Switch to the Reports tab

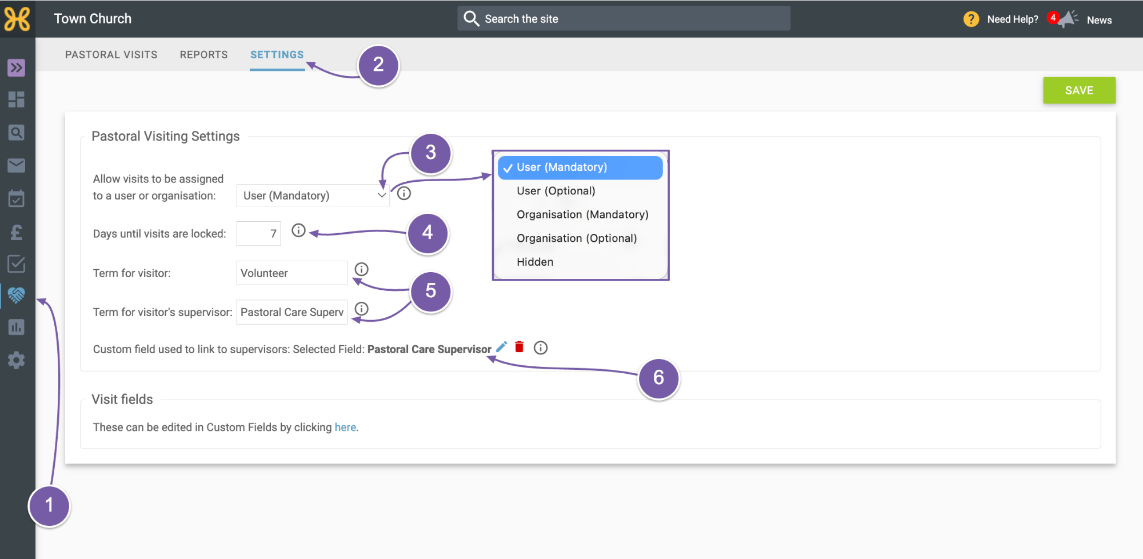pos(204,55)
